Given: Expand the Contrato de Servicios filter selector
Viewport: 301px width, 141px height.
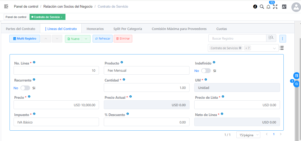Looking at the screenshot, I should (x=274, y=48).
